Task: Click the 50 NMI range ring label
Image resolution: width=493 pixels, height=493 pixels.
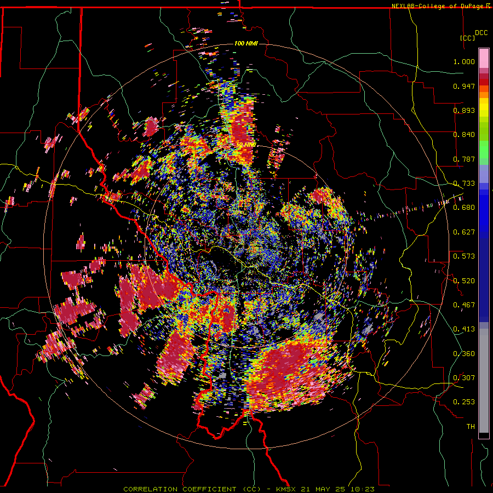Action: click(246, 145)
